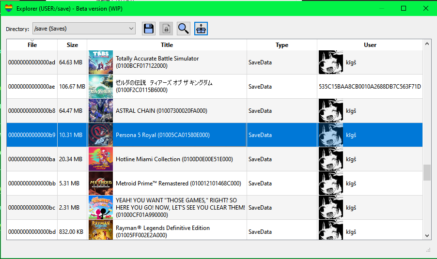The image size is (437, 259).
Task: Sort the list by the File column header
Action: pos(32,45)
